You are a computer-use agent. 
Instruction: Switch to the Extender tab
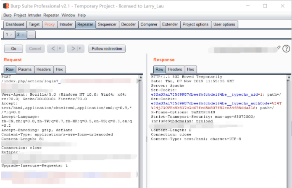click(x=170, y=24)
